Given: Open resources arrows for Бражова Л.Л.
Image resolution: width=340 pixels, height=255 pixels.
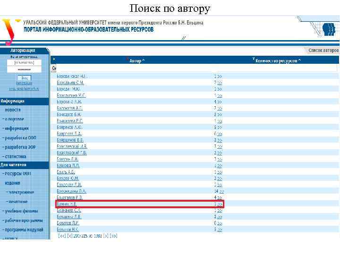Looking at the screenshot, I should (x=220, y=166).
